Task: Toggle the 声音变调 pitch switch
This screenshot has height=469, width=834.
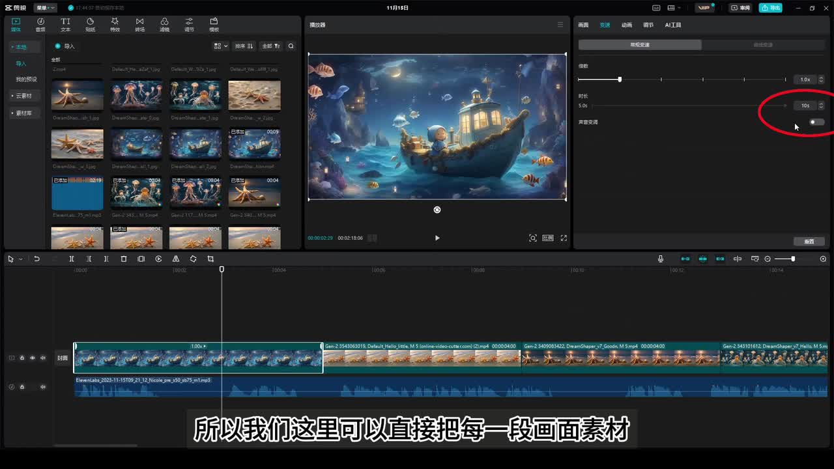Action: pyautogui.click(x=816, y=122)
